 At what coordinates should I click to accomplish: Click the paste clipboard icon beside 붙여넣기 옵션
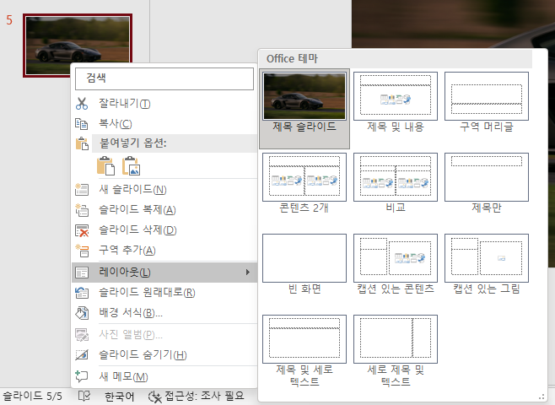[82, 143]
